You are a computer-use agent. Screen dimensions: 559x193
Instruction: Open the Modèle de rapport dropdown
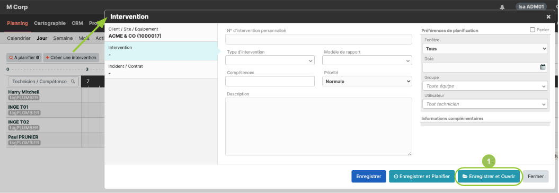[x=367, y=60]
